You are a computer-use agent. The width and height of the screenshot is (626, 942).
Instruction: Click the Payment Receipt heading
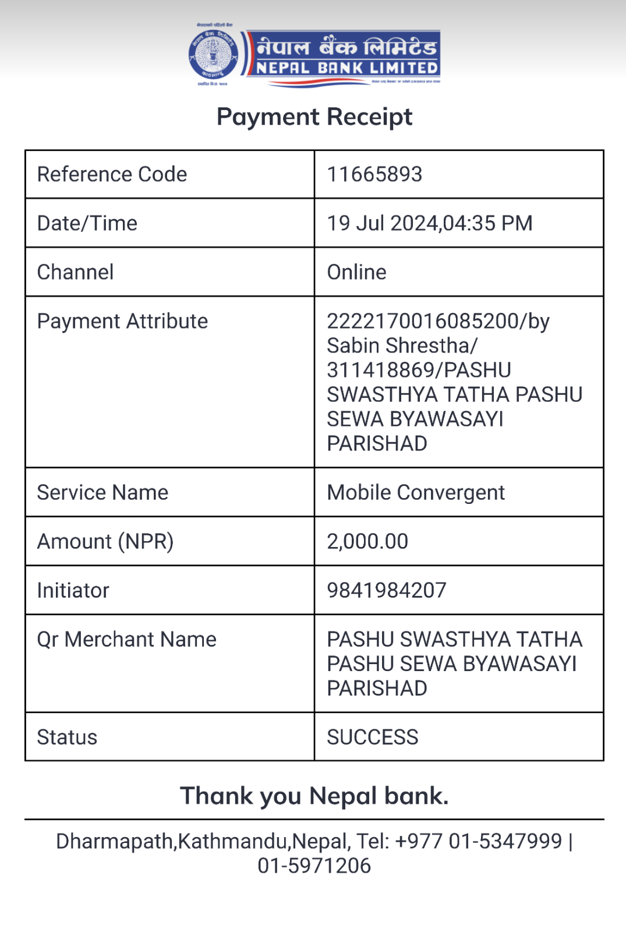(314, 117)
